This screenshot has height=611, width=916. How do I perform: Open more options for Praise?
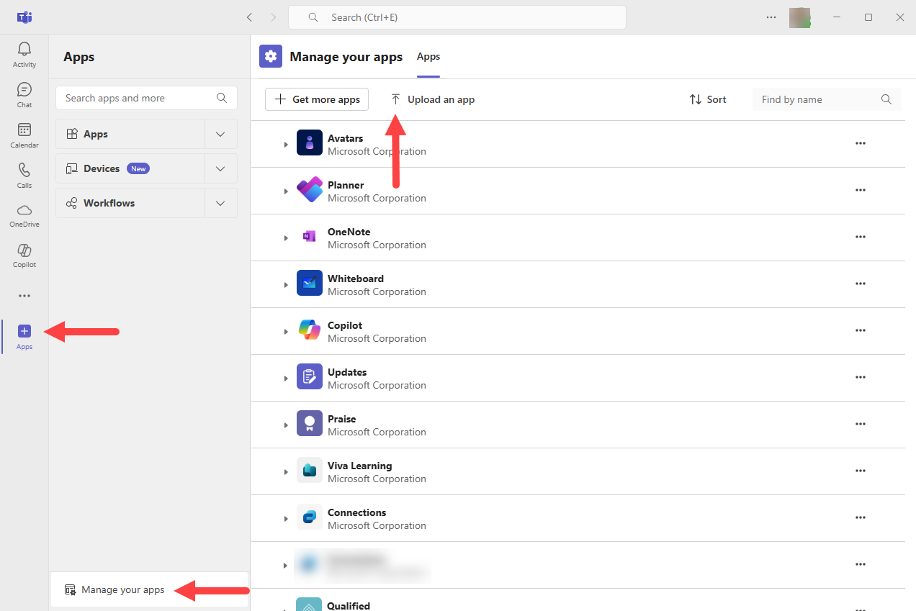pos(860,424)
